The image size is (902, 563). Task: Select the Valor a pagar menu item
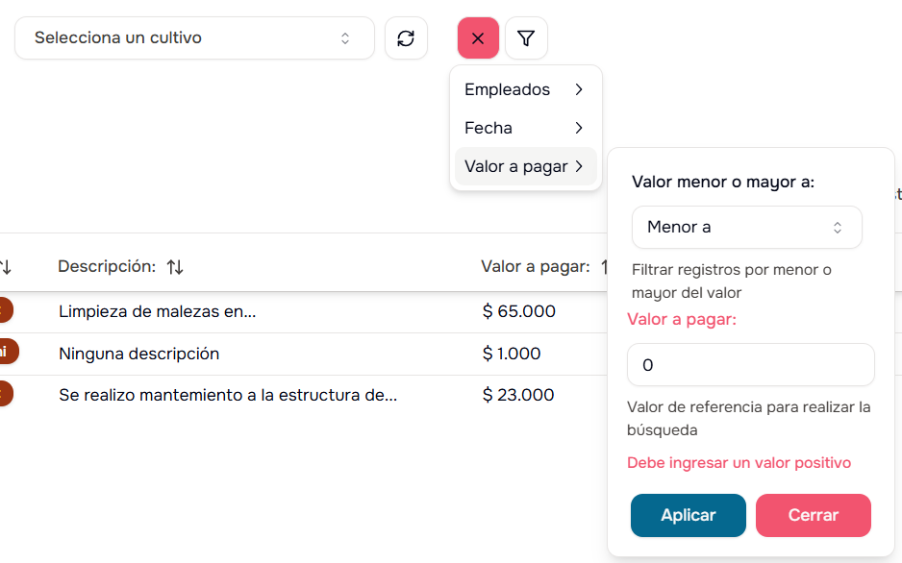(x=524, y=166)
